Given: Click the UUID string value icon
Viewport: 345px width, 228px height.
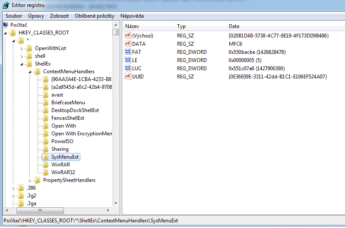Looking at the screenshot, I should tap(128, 76).
